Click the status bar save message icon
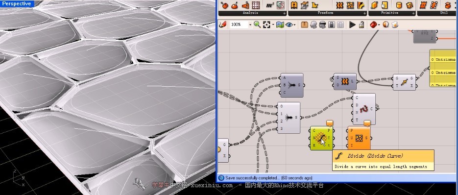Image resolution: width=458 pixels, height=195 pixels. coord(221,178)
